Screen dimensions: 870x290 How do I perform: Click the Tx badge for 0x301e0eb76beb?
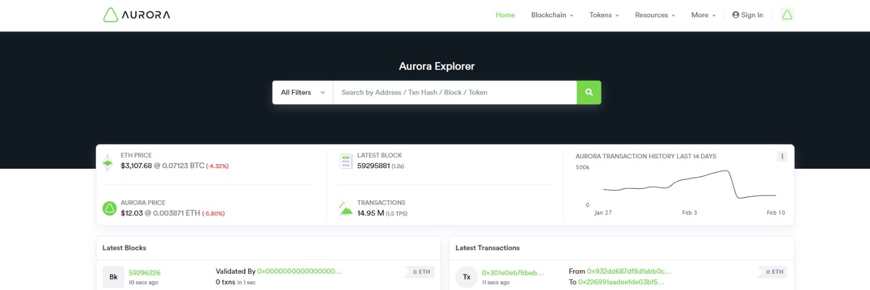point(466,277)
